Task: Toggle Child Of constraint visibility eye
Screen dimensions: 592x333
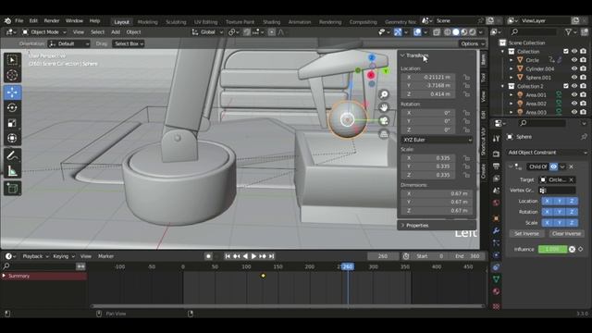Action: point(553,166)
